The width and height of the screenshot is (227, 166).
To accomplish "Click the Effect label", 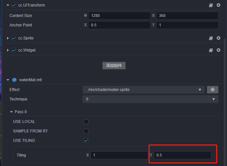I will coord(14,90).
